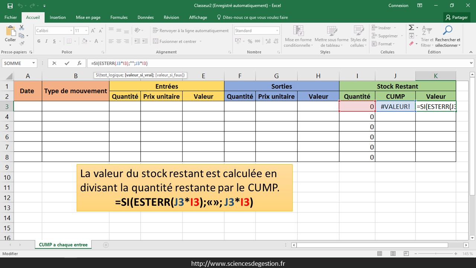The image size is (476, 268).
Task: Switch to Normal view in status bar
Action: click(x=380, y=253)
